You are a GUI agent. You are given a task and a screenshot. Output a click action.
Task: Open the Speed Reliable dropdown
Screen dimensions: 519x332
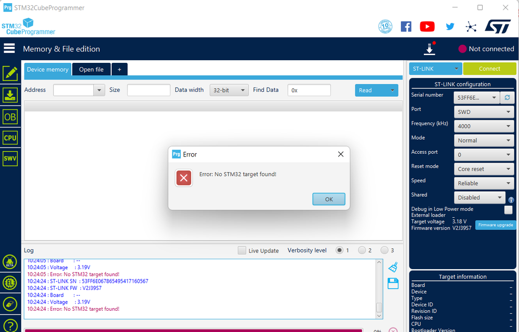[x=484, y=183]
